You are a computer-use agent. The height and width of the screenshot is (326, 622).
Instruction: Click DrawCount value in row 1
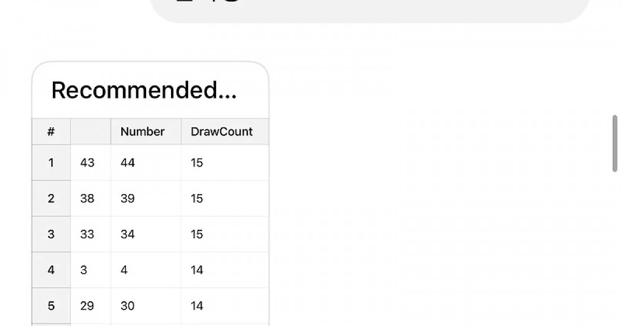tap(197, 163)
